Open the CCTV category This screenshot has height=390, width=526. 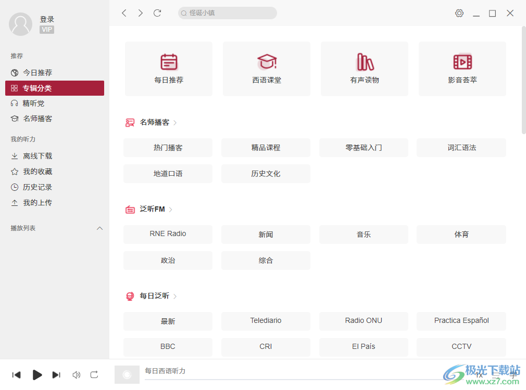(x=461, y=347)
